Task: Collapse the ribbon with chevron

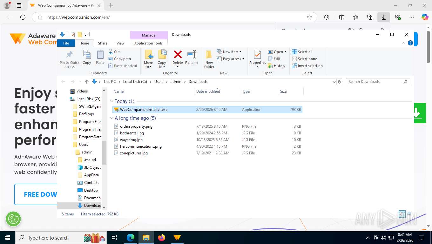Action: click(x=404, y=43)
